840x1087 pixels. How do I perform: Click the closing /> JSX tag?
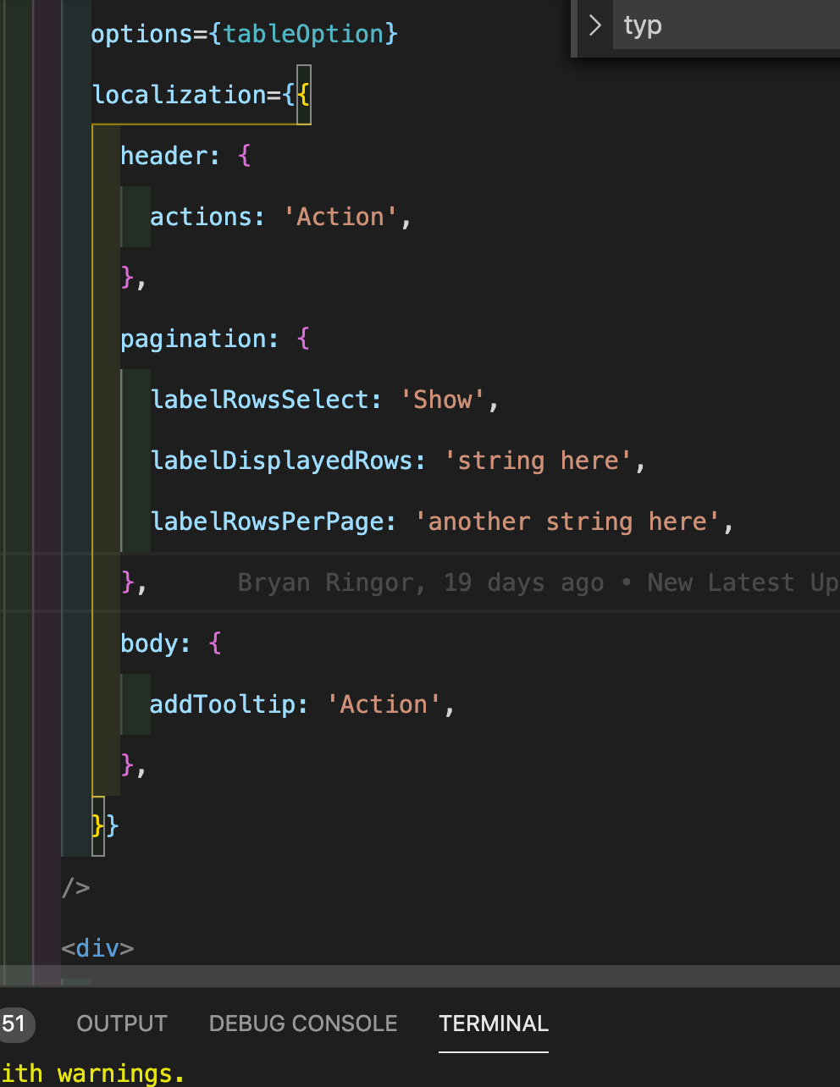pos(75,887)
